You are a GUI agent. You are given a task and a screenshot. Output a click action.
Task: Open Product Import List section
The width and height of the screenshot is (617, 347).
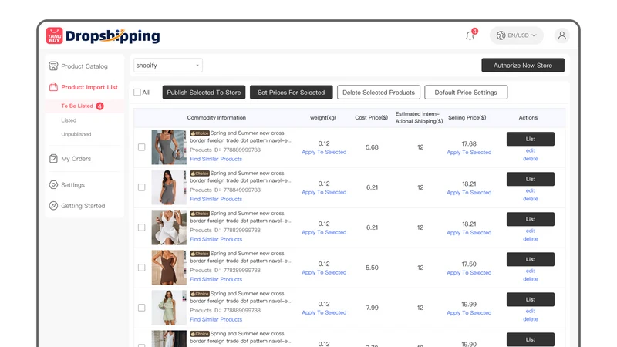(89, 87)
